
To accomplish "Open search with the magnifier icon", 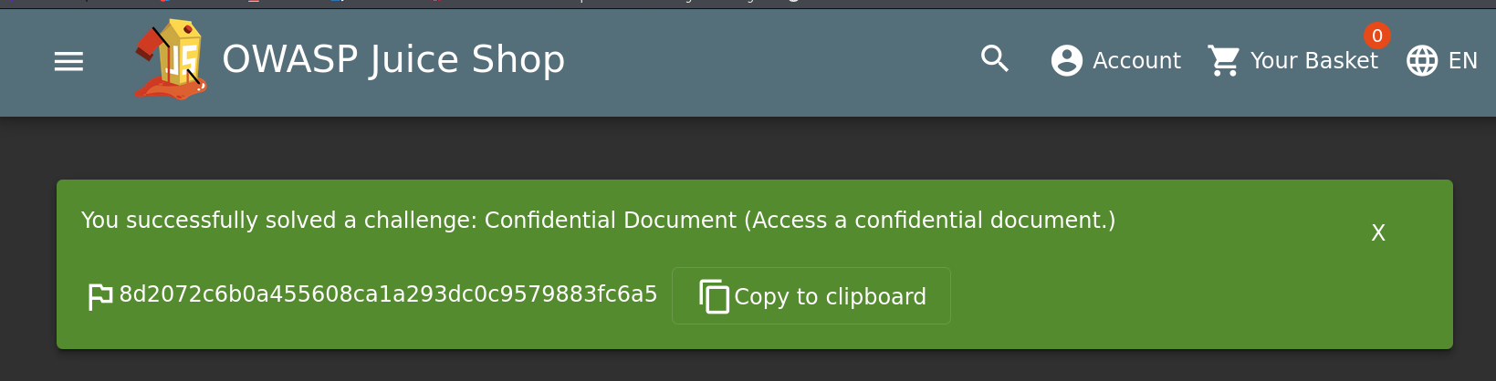I will tap(994, 59).
